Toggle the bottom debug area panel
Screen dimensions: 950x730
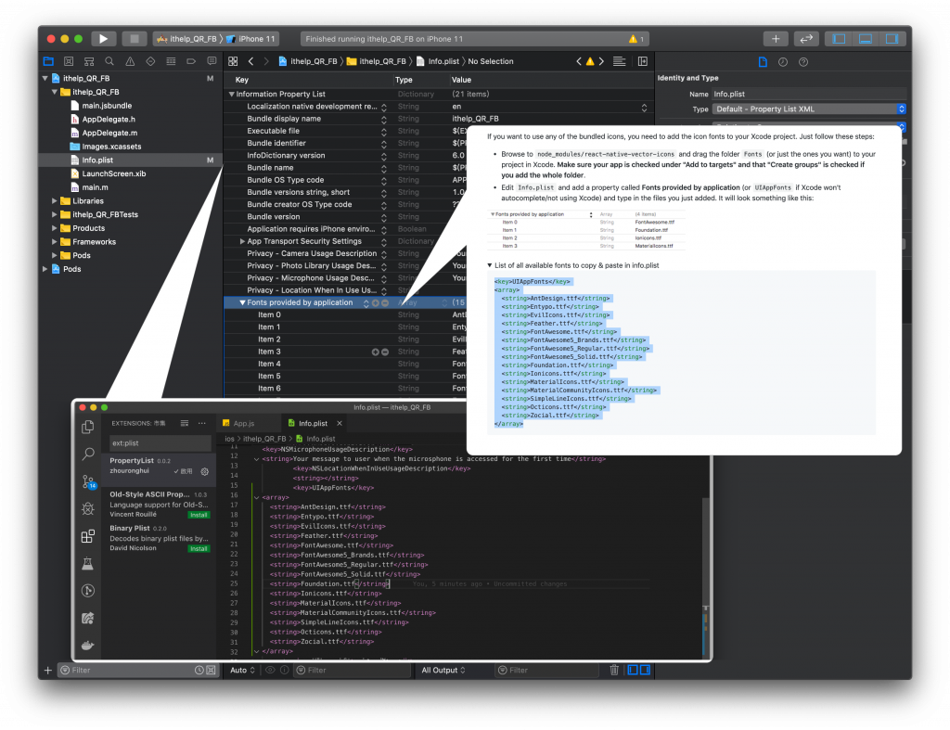pyautogui.click(x=866, y=39)
